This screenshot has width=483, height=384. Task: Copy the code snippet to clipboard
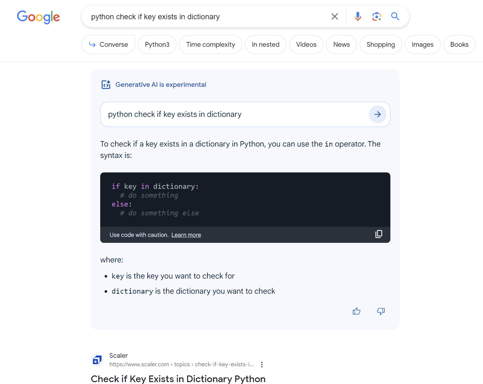379,234
